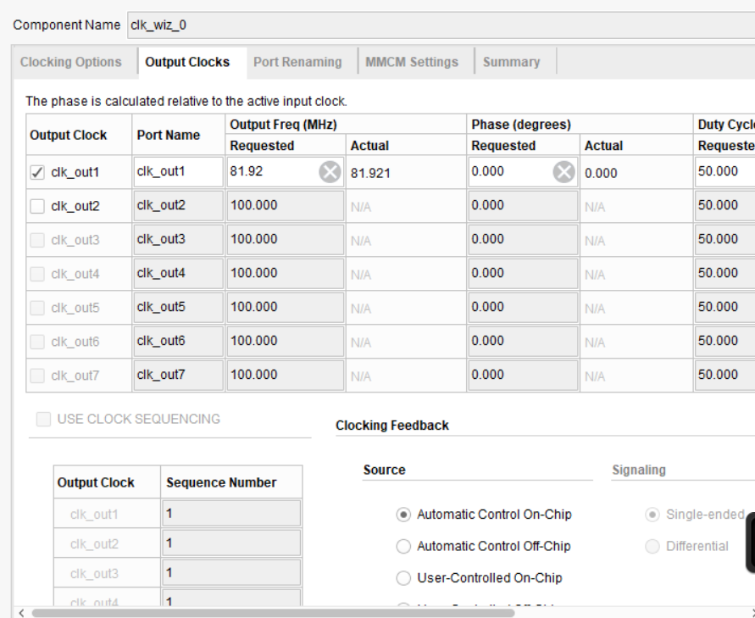Switch to the Clocking Options tab

71,62
